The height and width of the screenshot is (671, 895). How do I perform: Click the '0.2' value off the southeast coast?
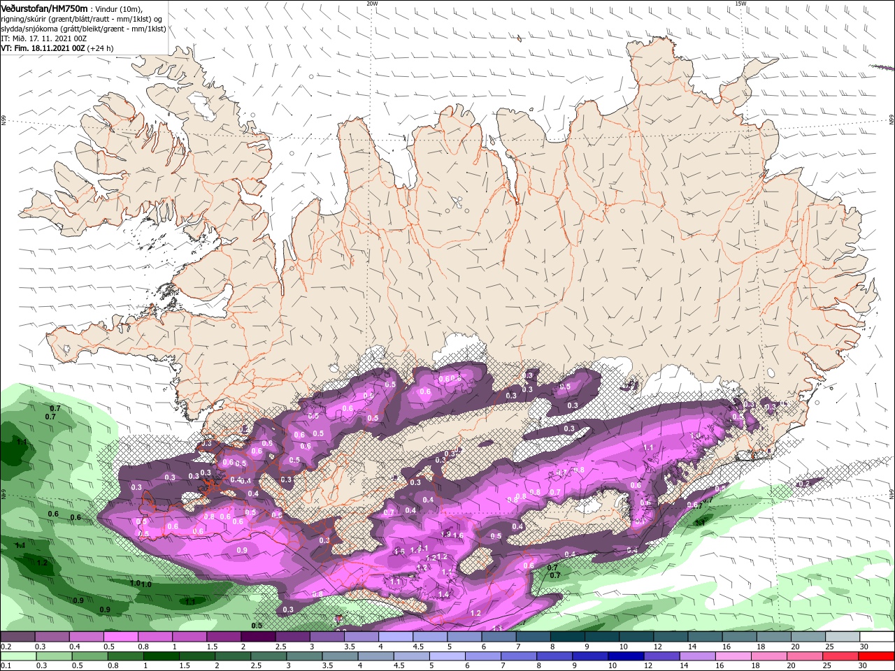[x=803, y=483]
